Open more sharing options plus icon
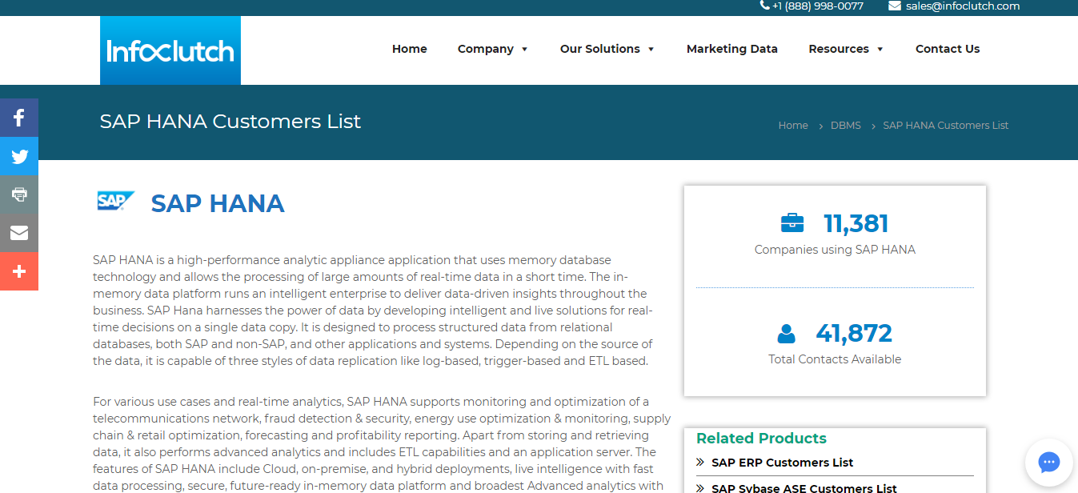Screen dimensions: 1078x493 19,271
